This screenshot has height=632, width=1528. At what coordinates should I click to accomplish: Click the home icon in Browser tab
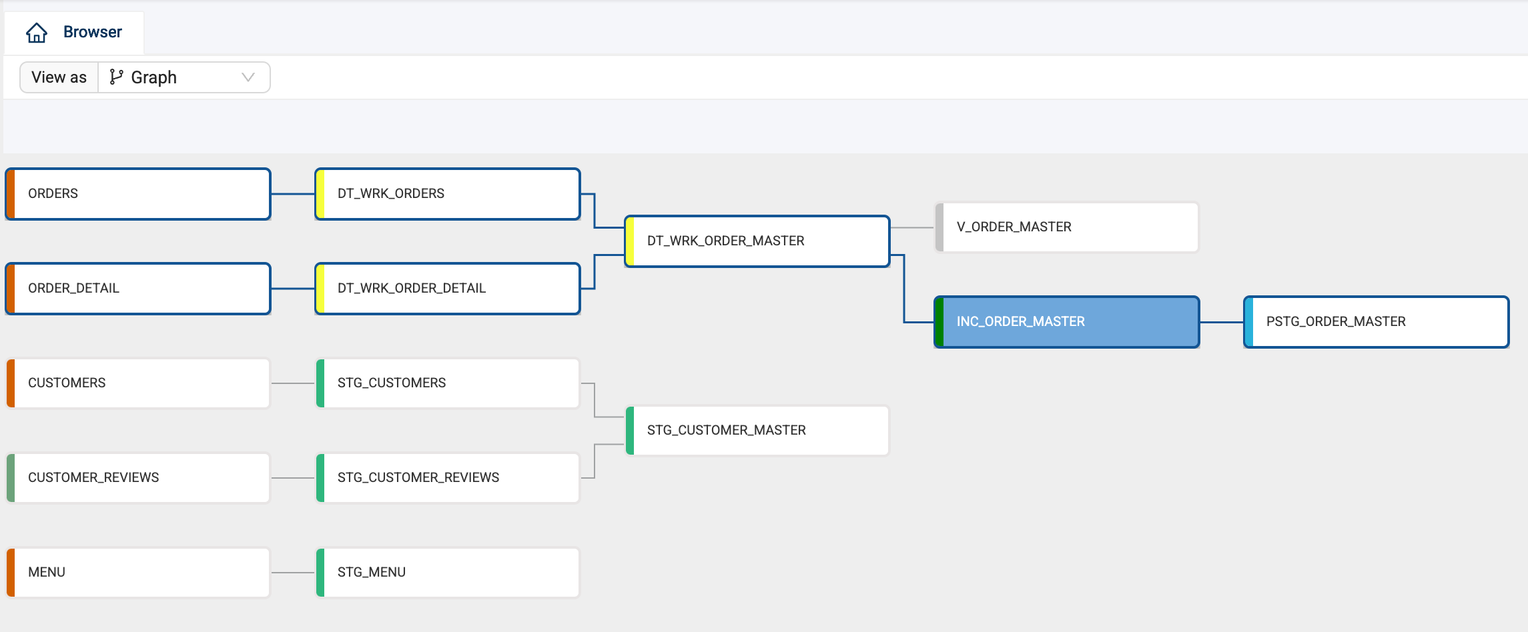click(x=37, y=33)
